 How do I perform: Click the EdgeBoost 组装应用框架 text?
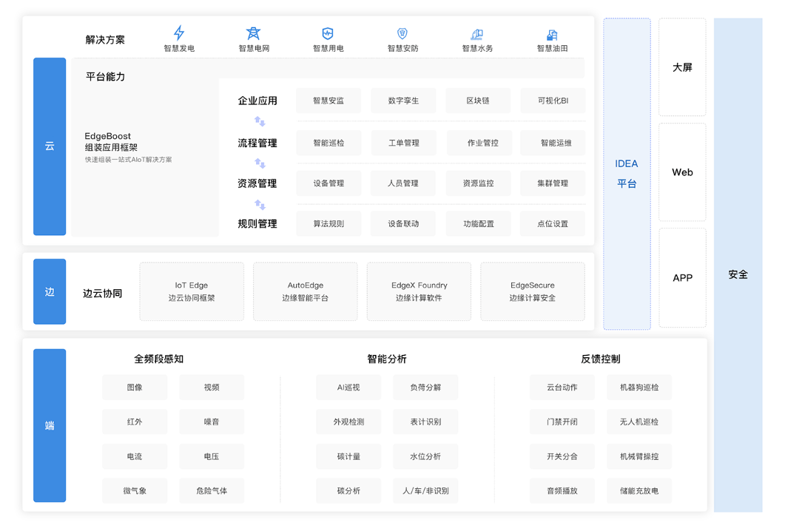click(111, 142)
